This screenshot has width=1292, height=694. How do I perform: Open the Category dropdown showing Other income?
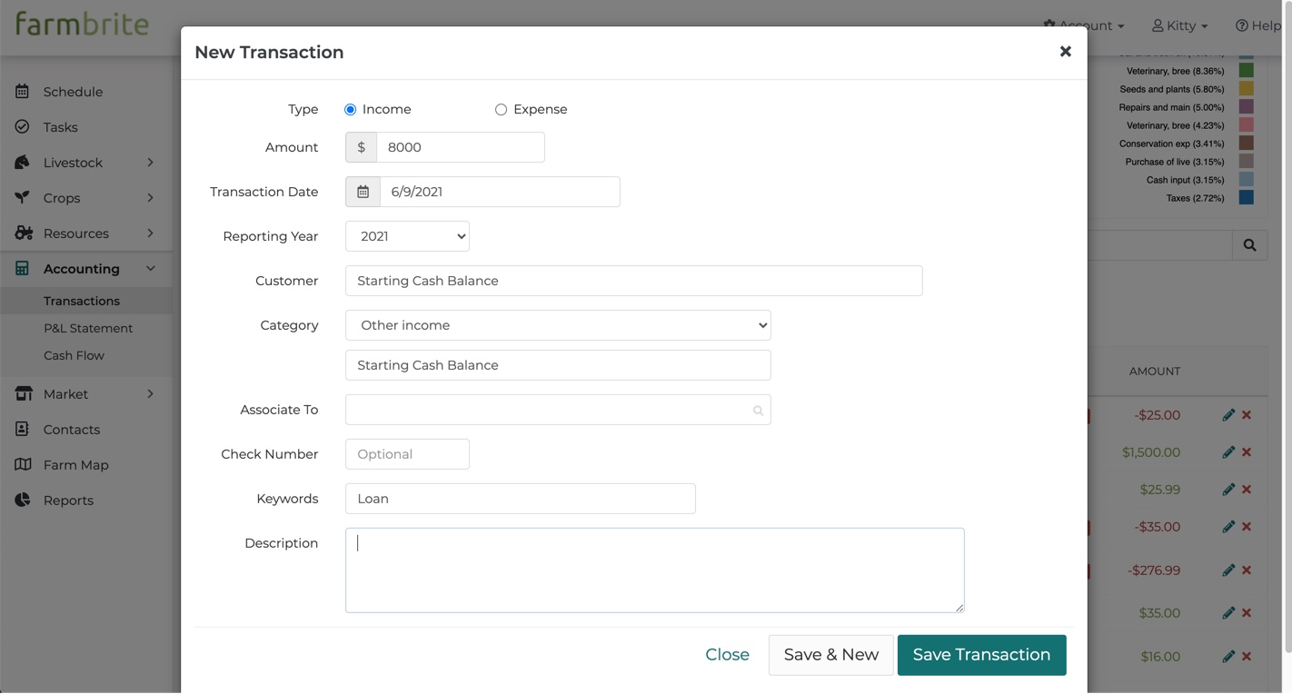tap(558, 325)
